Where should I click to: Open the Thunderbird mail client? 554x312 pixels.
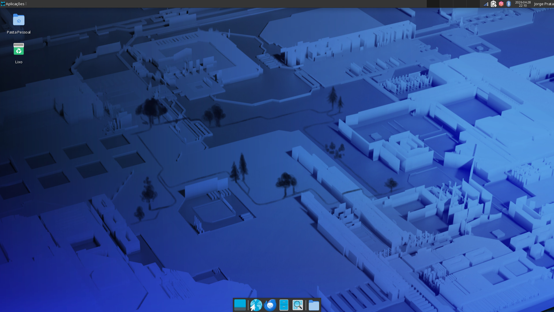(270, 305)
